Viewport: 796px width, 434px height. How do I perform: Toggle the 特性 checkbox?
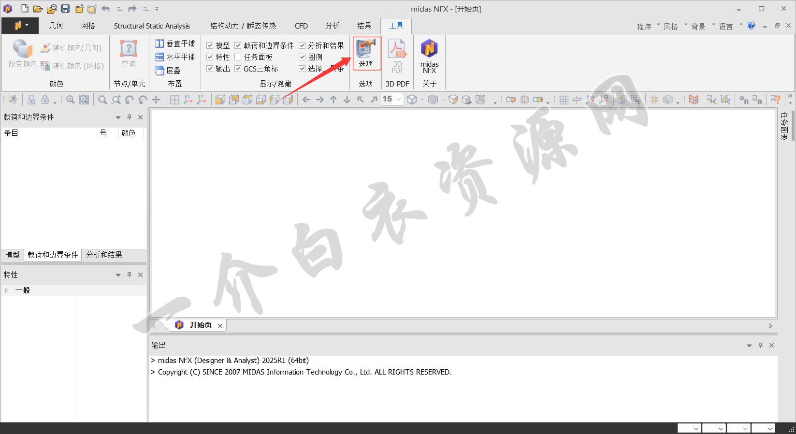click(210, 57)
